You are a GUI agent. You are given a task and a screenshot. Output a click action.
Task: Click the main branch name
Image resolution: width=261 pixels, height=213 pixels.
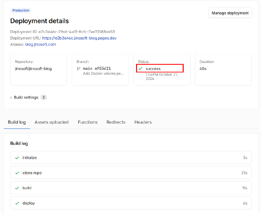click(87, 68)
